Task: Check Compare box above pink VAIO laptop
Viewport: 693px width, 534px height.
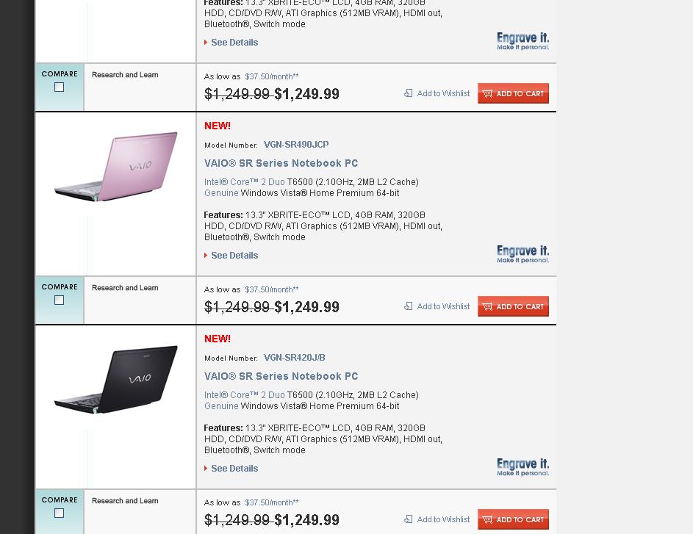Action: pyautogui.click(x=60, y=87)
